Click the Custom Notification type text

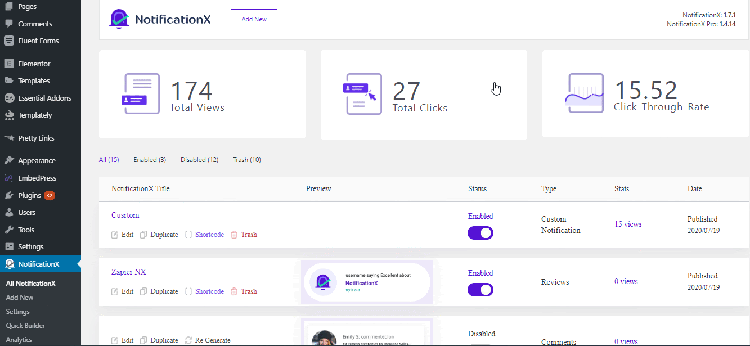pos(561,224)
